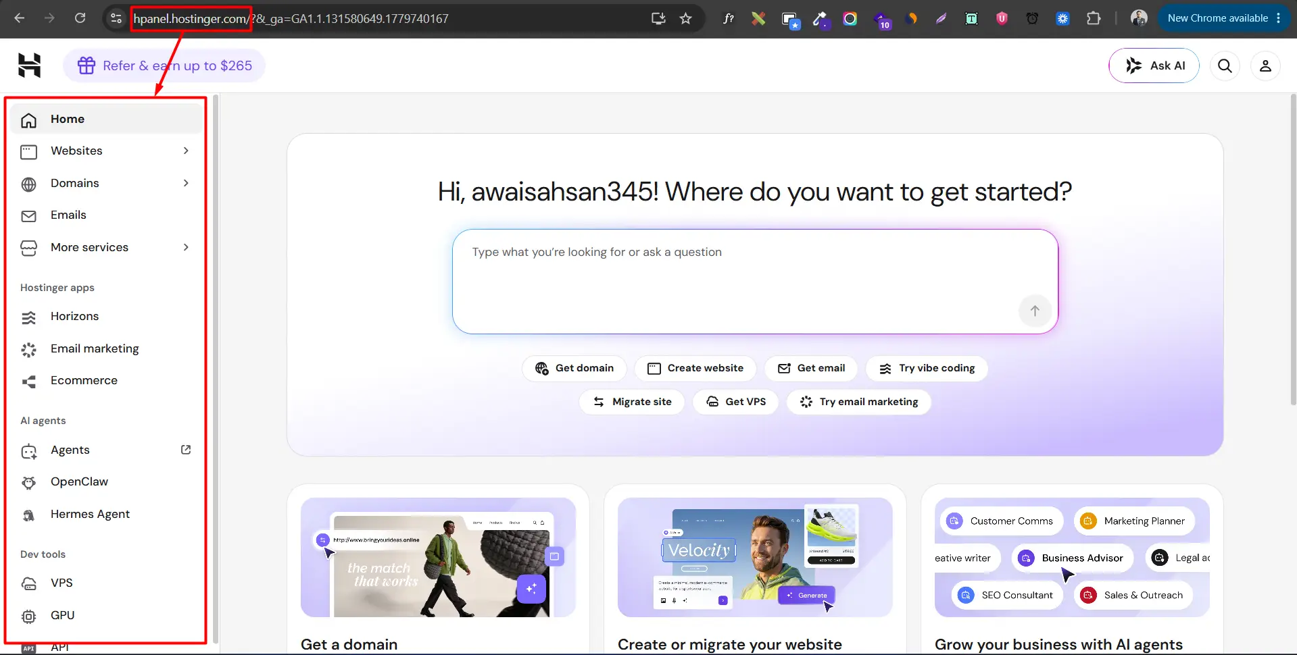
Task: Click the sidebar vertical scrollbar
Action: click(216, 368)
